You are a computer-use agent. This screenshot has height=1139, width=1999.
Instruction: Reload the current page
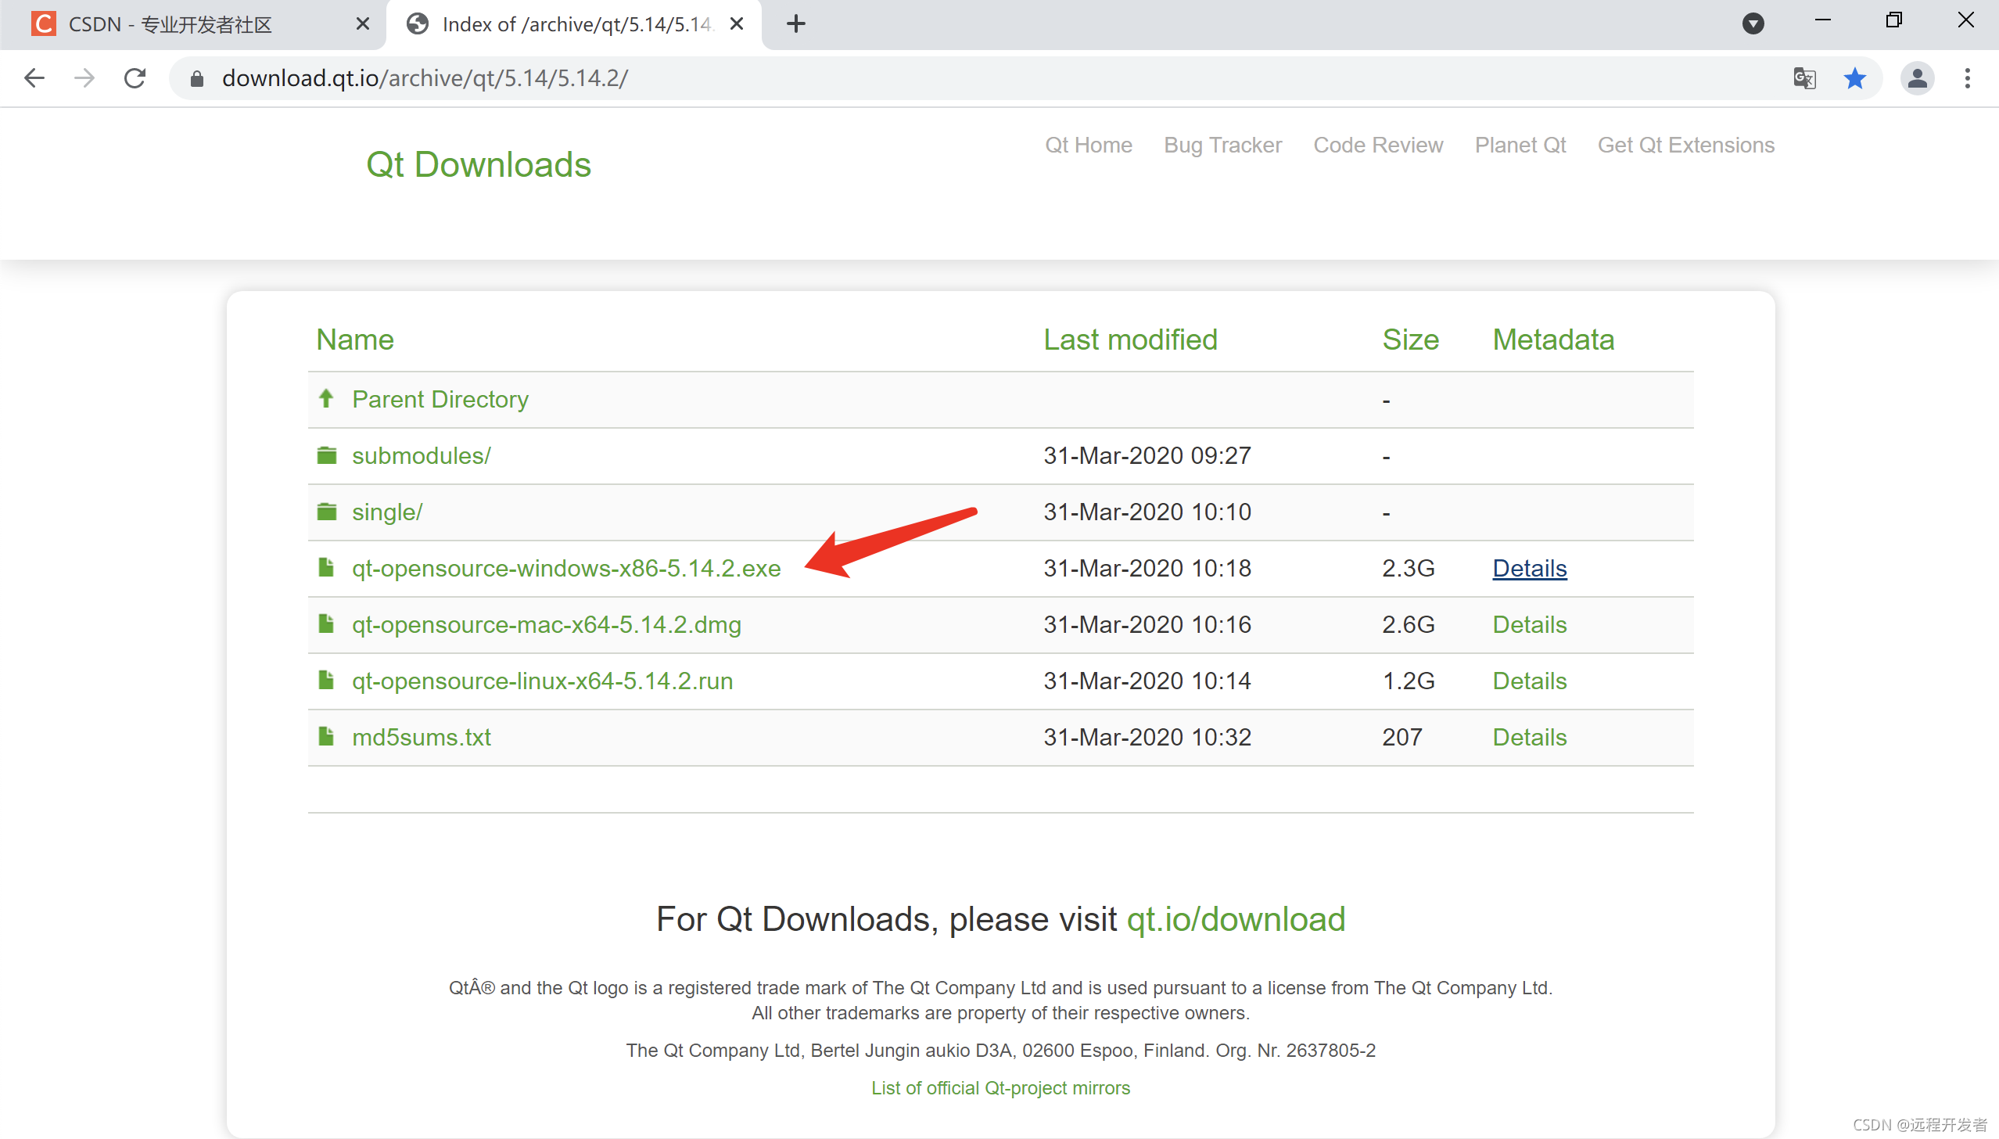135,78
